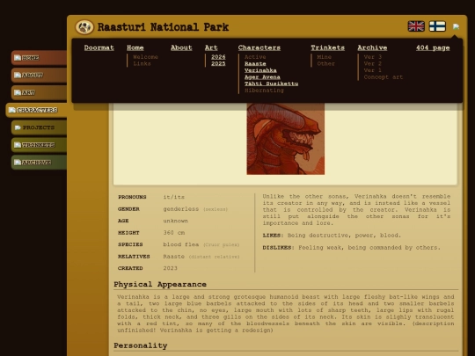Select the Art label on the sidebar tab
The image size is (475, 356).
point(28,92)
